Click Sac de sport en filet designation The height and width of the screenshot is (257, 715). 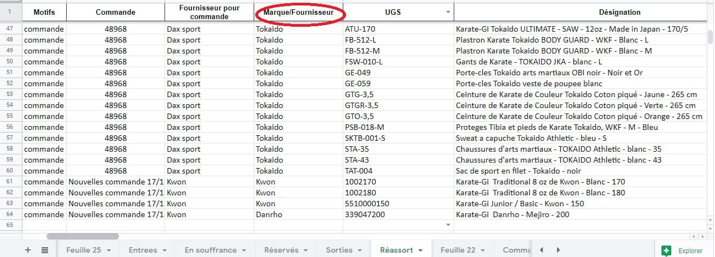coord(580,171)
